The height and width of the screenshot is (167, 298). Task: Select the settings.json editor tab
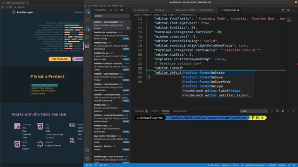[x=230, y=10]
